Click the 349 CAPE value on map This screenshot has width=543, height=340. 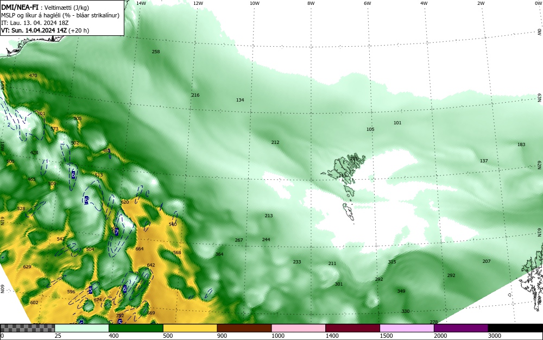[x=401, y=291]
